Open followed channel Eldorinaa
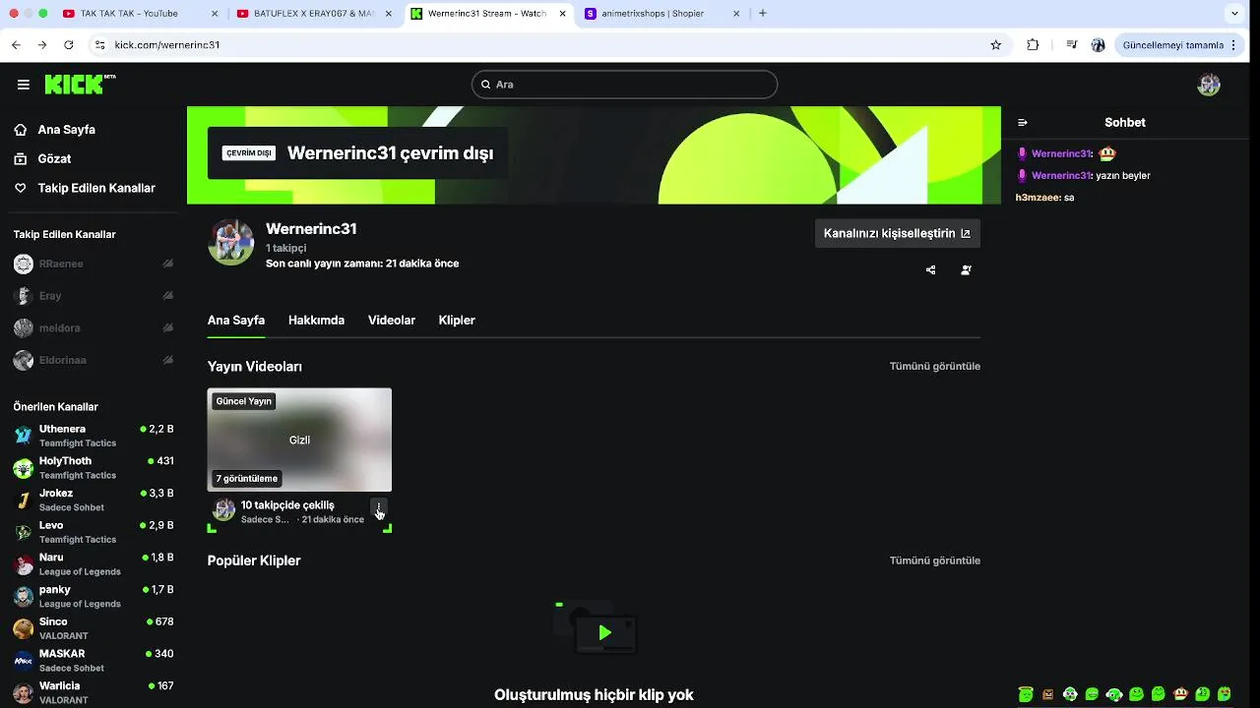1260x708 pixels. click(94, 360)
